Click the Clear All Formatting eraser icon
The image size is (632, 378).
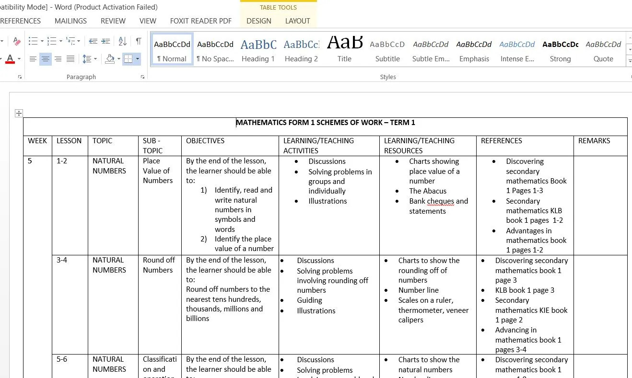click(17, 42)
